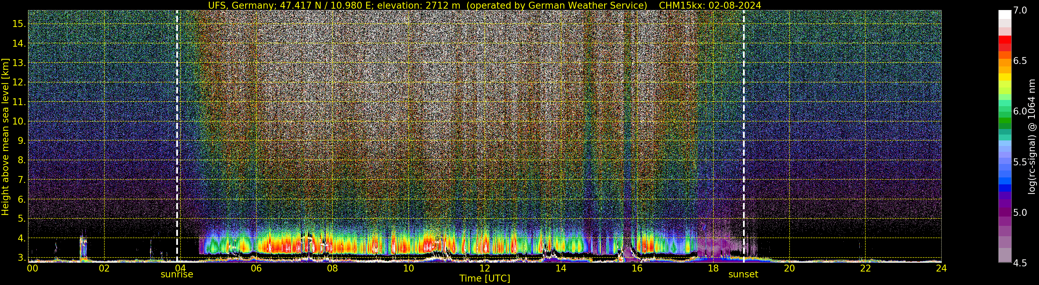Pick the yellow segment of the colorbar
The width and height of the screenshot is (1039, 285).
(x=1005, y=77)
